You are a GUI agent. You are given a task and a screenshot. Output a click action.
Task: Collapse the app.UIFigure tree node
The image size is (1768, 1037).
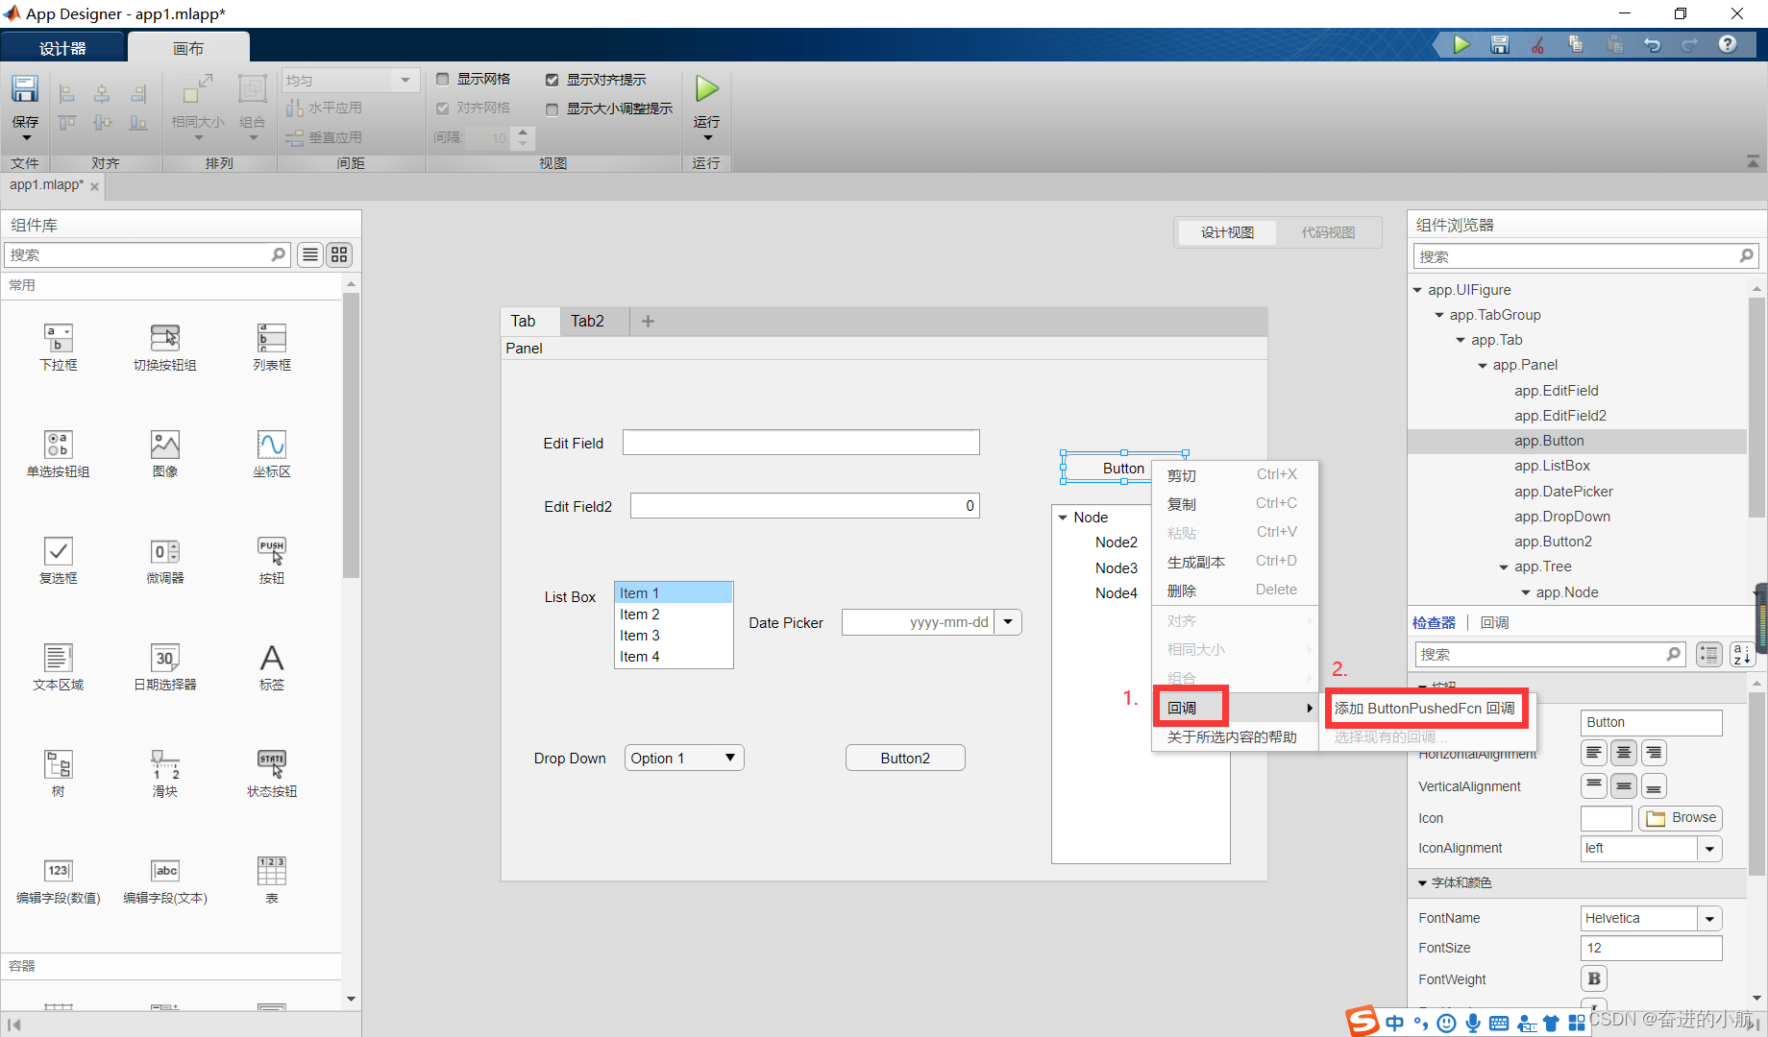1417,290
